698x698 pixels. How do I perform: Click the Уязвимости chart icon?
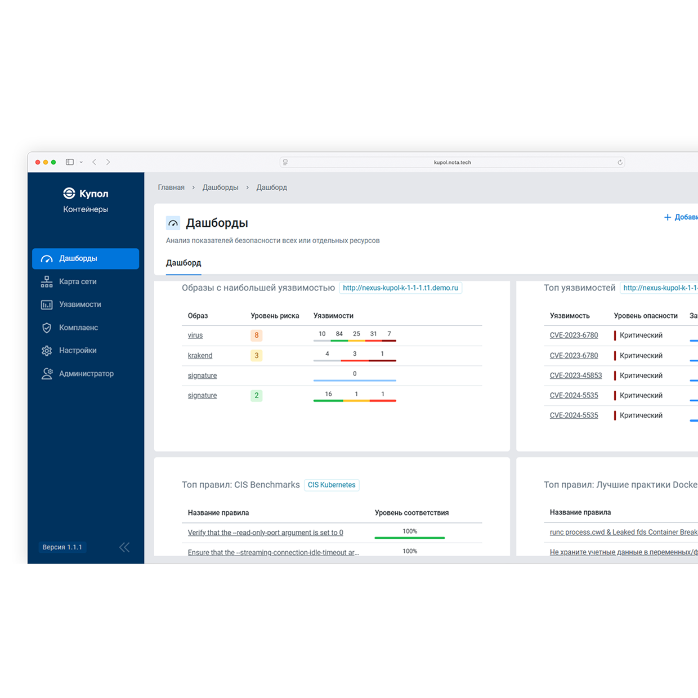click(47, 305)
